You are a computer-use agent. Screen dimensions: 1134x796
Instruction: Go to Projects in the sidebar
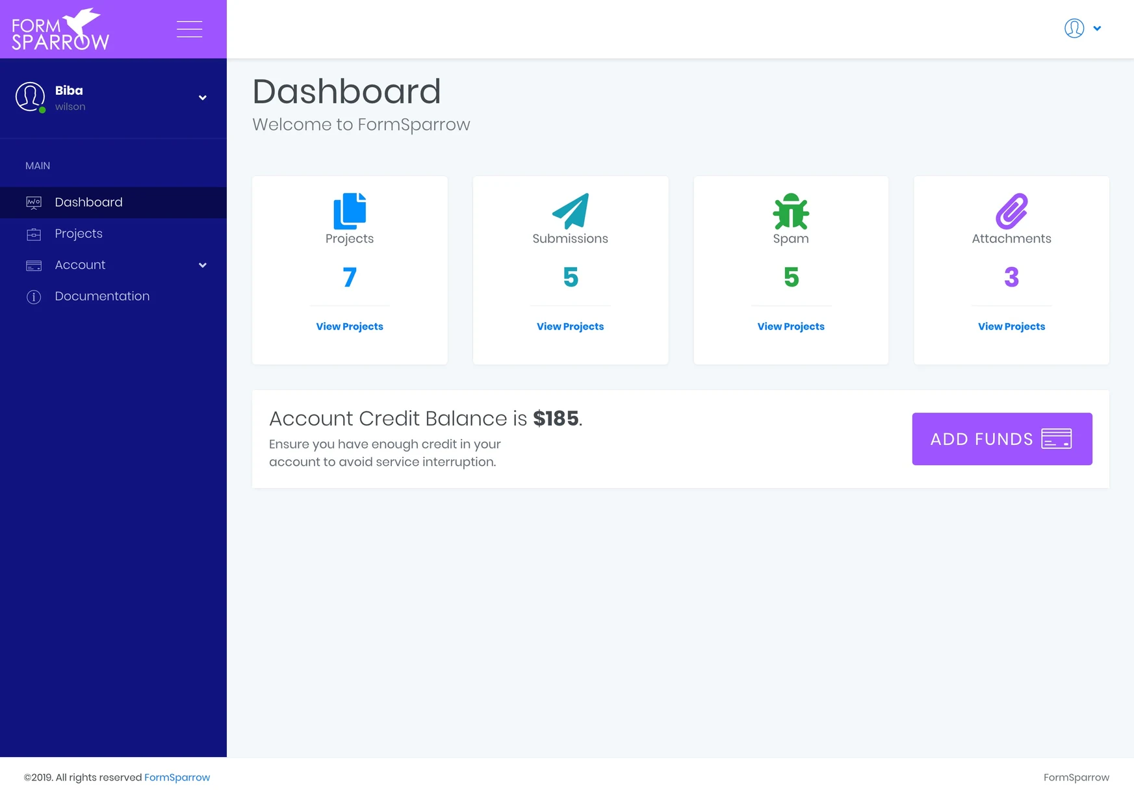pyautogui.click(x=113, y=234)
